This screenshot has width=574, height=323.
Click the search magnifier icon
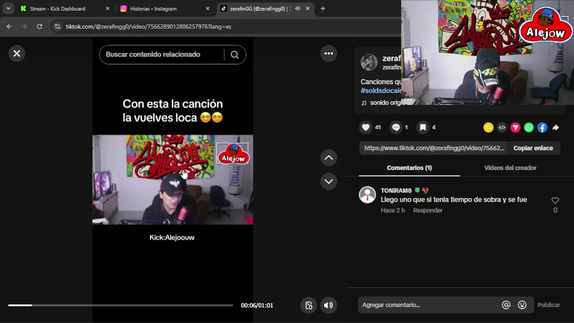[x=235, y=55]
